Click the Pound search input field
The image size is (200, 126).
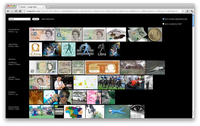coord(19,19)
